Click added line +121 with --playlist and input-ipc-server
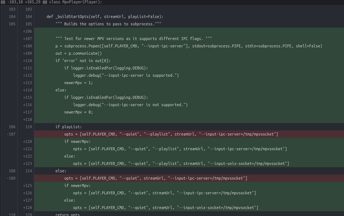 point(180,149)
